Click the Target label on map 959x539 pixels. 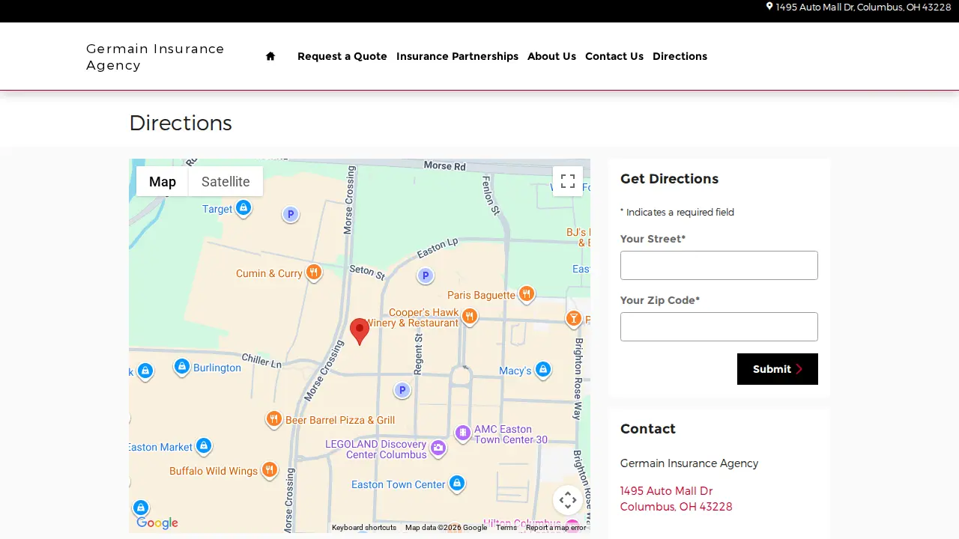(217, 209)
